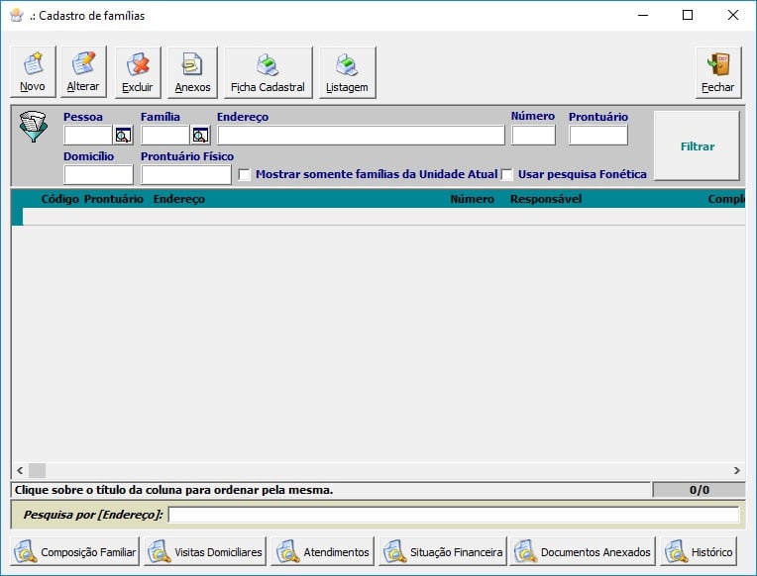Sort by the Responsável column header
757x576 pixels.
pyautogui.click(x=545, y=199)
